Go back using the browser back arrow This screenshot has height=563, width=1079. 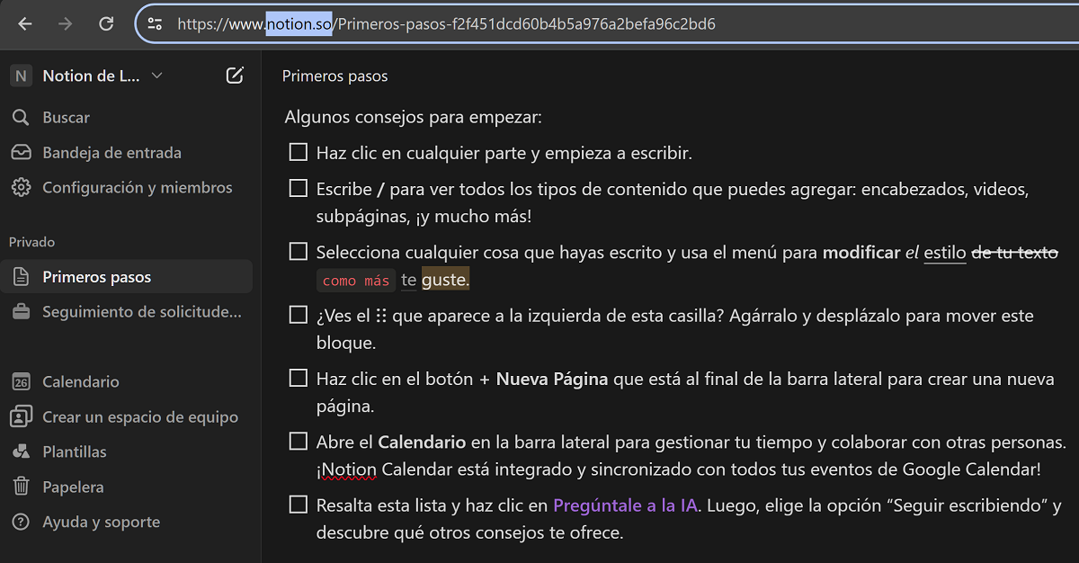(x=25, y=24)
